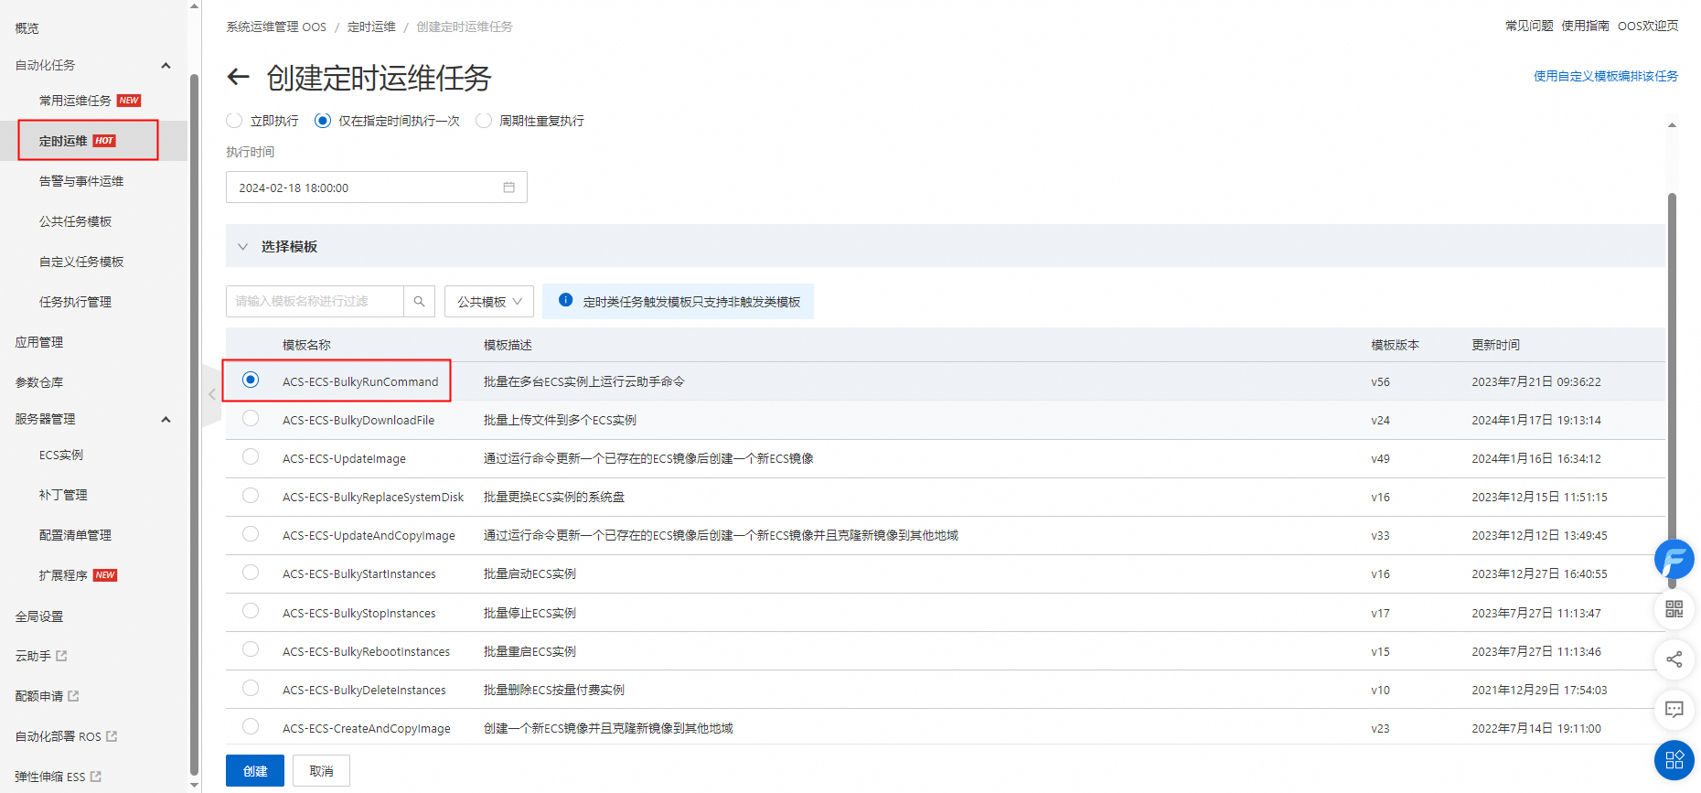Click the 更新时间 column header

1495,345
